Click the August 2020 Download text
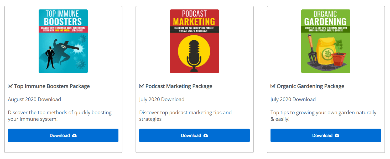Image resolution: width=390 pixels, height=159 pixels. [34, 99]
